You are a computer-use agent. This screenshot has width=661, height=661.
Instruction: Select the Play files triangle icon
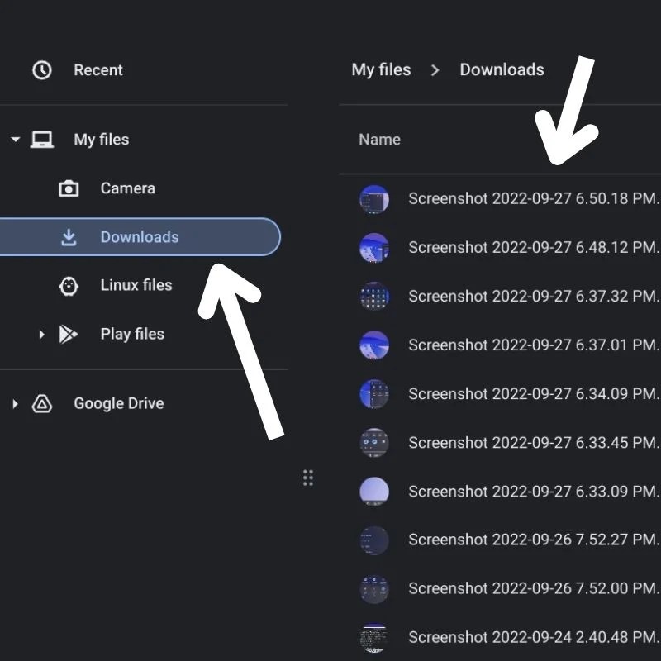[70, 334]
